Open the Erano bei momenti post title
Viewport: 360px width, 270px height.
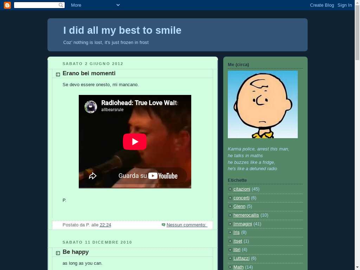tap(89, 73)
